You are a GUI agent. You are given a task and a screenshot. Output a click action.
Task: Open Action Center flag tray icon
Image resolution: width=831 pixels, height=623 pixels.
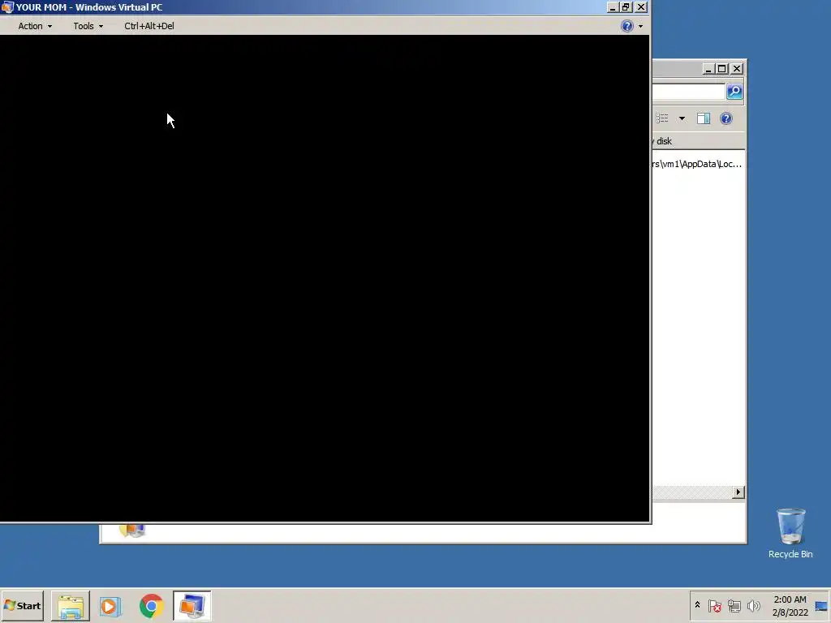coord(714,605)
